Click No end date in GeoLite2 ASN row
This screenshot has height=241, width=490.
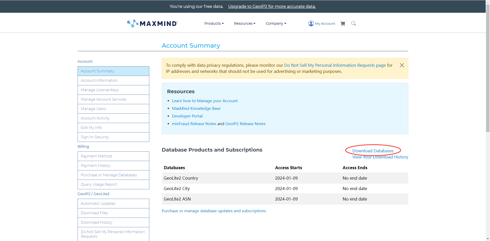[x=355, y=199]
